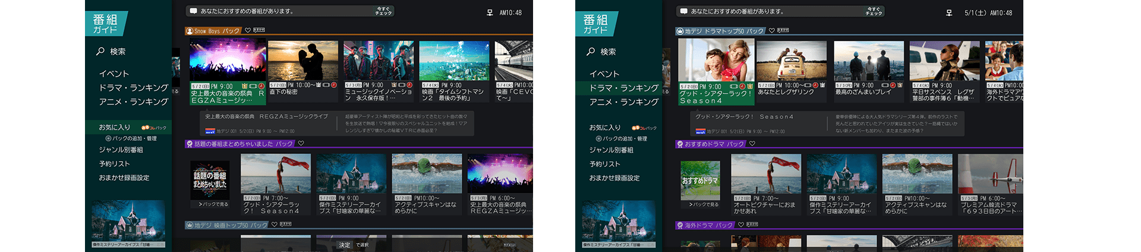Toggle the heart favorite for 海外ドラマ パック
The height and width of the screenshot is (252, 1141).
point(740,225)
